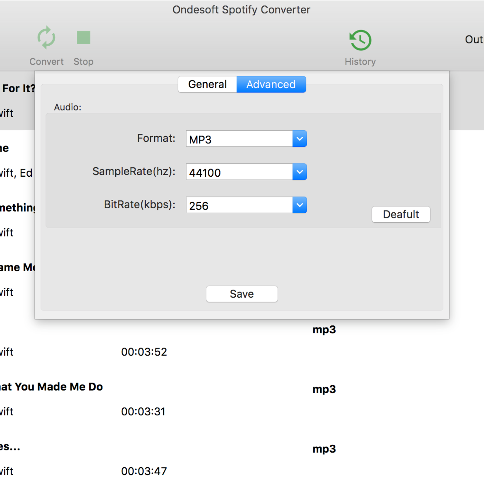Click the Deafult reset button

401,214
